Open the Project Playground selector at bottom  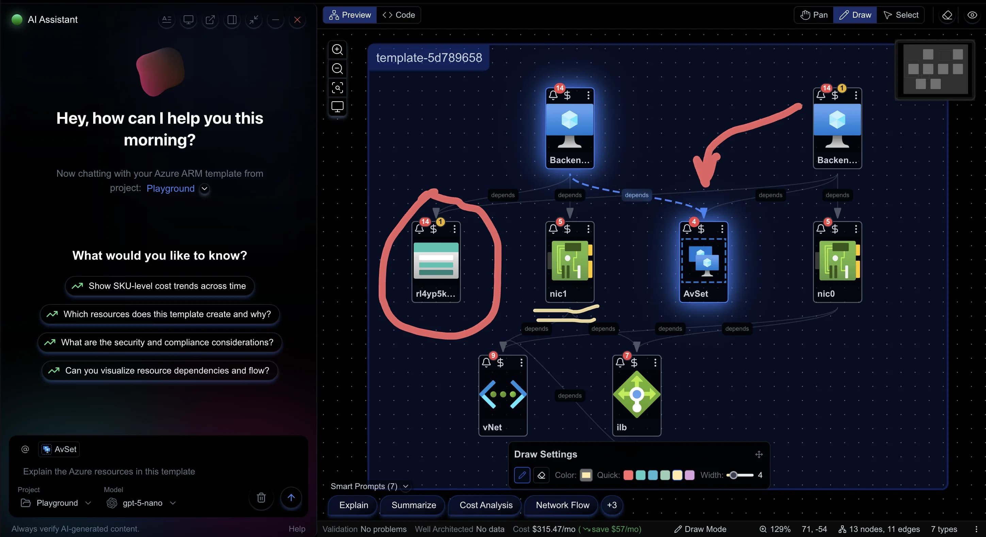pyautogui.click(x=56, y=503)
